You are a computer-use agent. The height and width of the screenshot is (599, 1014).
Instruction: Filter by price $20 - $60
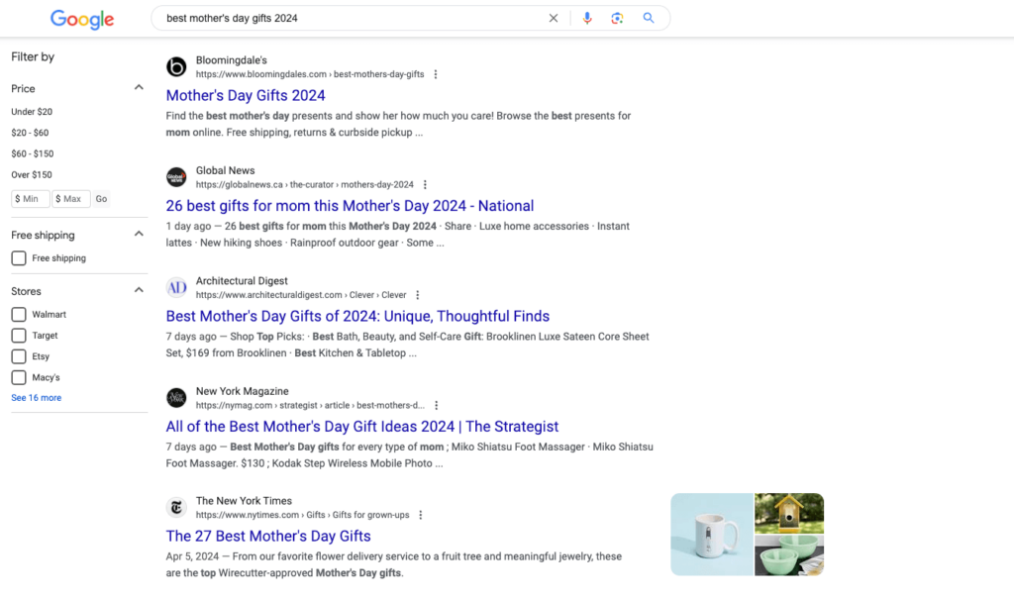click(x=30, y=133)
